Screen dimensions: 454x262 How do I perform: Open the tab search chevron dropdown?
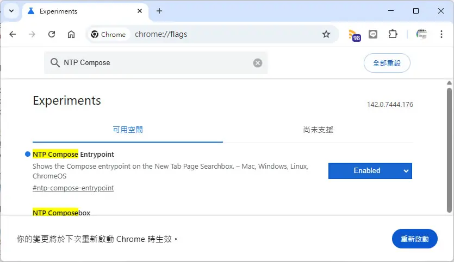11,11
